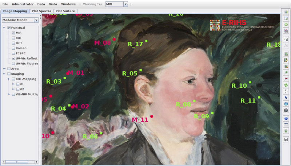Click the film strip with pencil edit icon
Screen dimensions: 291x166
[x=286, y=60]
